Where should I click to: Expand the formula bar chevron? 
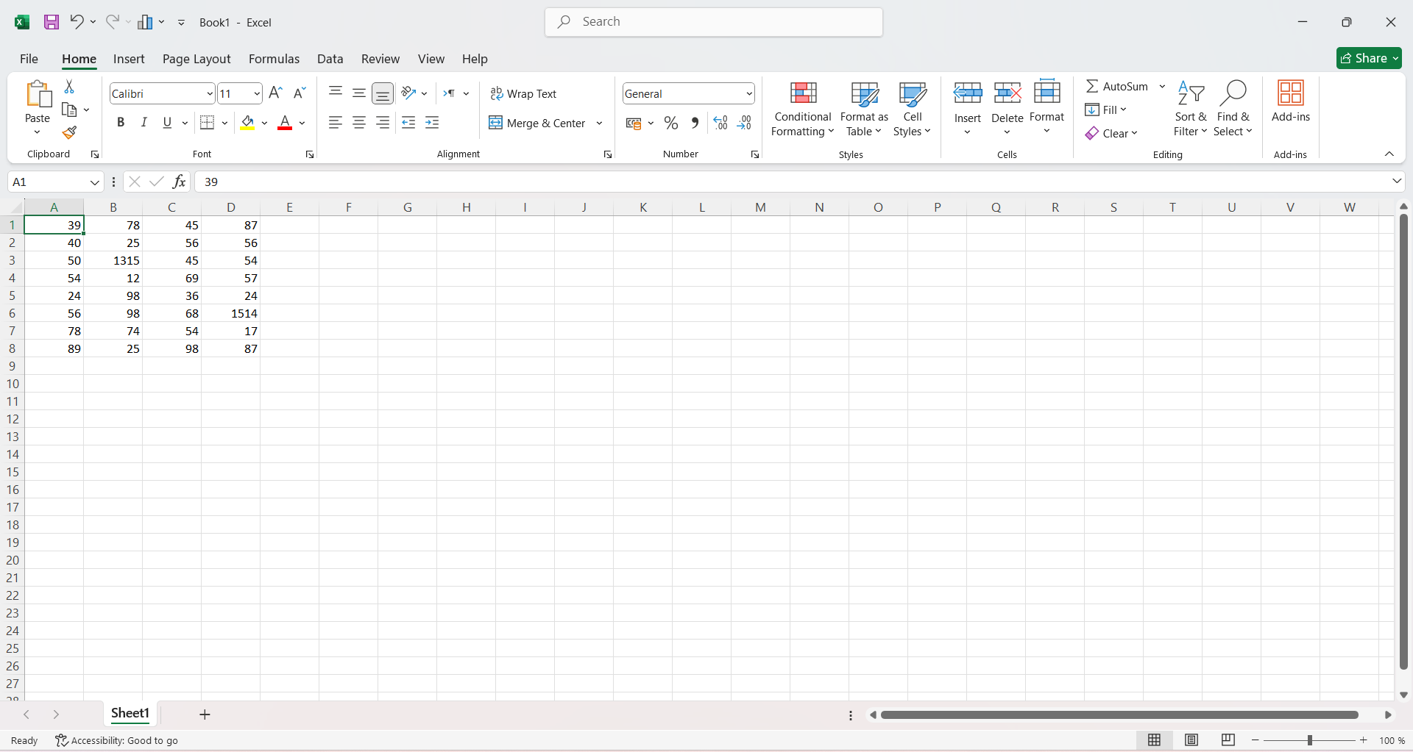1397,181
